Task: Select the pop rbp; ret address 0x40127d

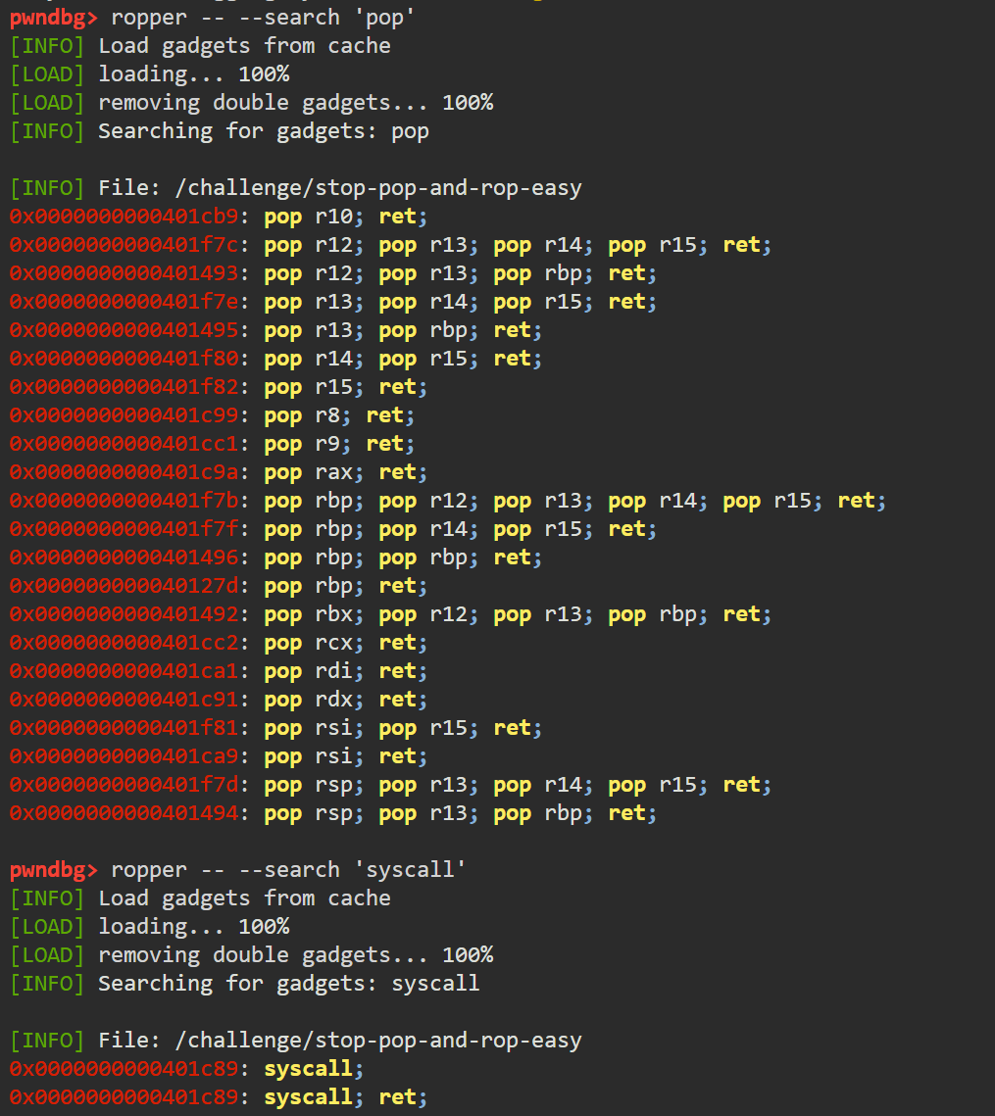Action: coord(124,586)
